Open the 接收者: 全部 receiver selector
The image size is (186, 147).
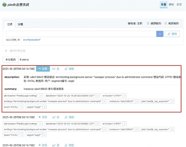(x=135, y=23)
